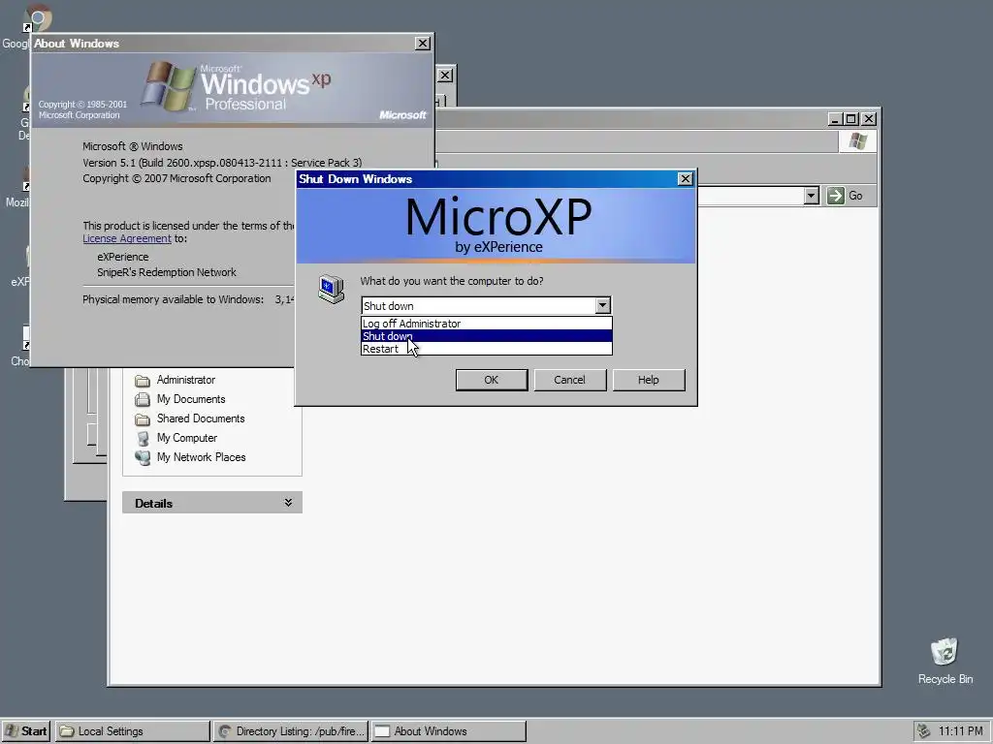Open Shared Documents folder link
This screenshot has width=993, height=744.
coord(201,418)
